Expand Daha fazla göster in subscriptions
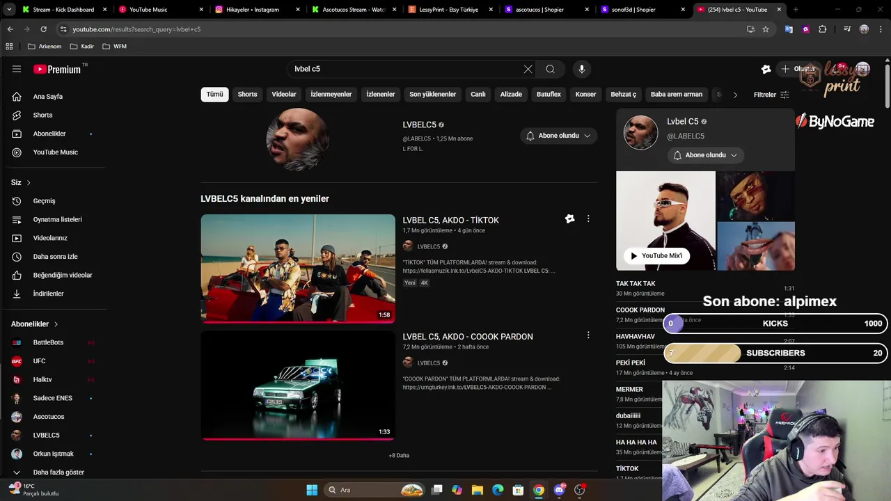This screenshot has width=891, height=501. coord(58,472)
